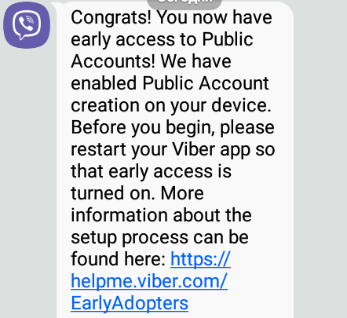347x318 pixels.
Task: Click the date pill above the message
Action: point(184,3)
